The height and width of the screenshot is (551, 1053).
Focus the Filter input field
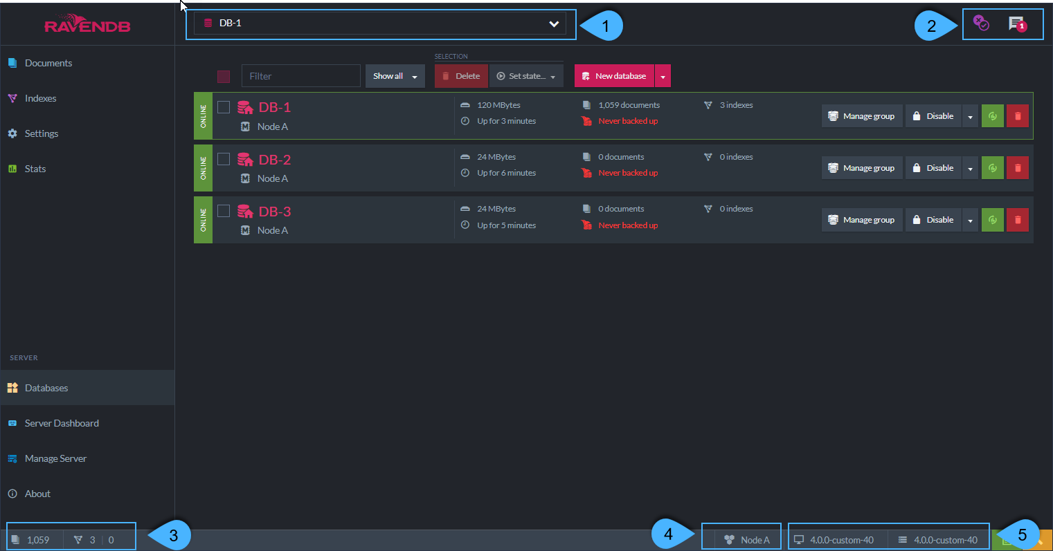tap(301, 76)
